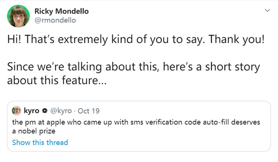Open the Oct 19 timestamp
This screenshot has width=278, height=162.
coord(89,111)
